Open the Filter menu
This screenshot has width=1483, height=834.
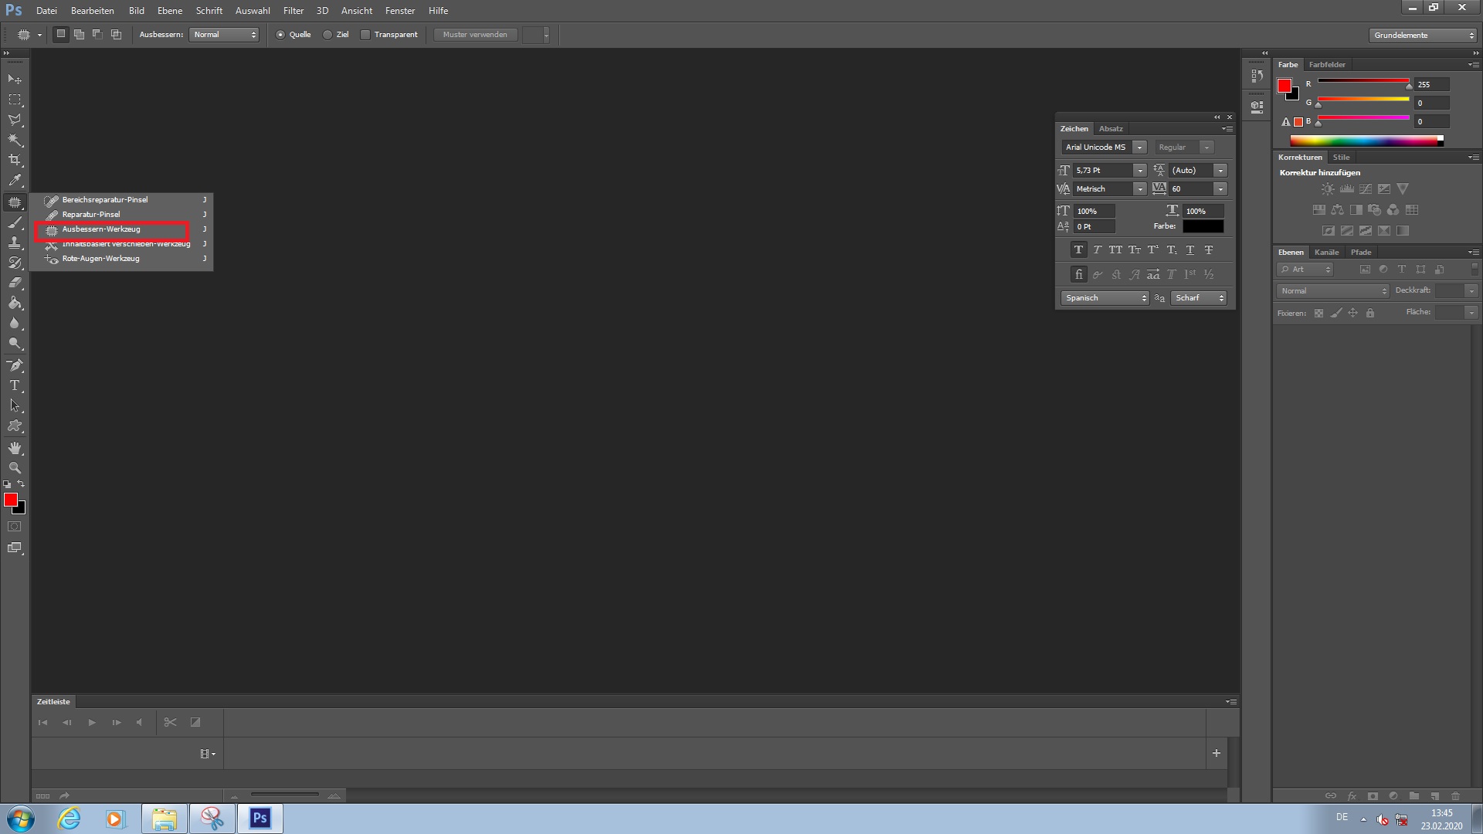pyautogui.click(x=294, y=10)
